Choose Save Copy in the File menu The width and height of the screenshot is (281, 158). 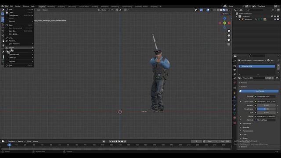tap(19, 34)
